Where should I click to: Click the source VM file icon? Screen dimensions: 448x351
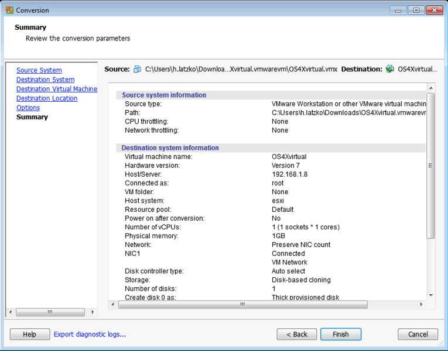(x=138, y=69)
